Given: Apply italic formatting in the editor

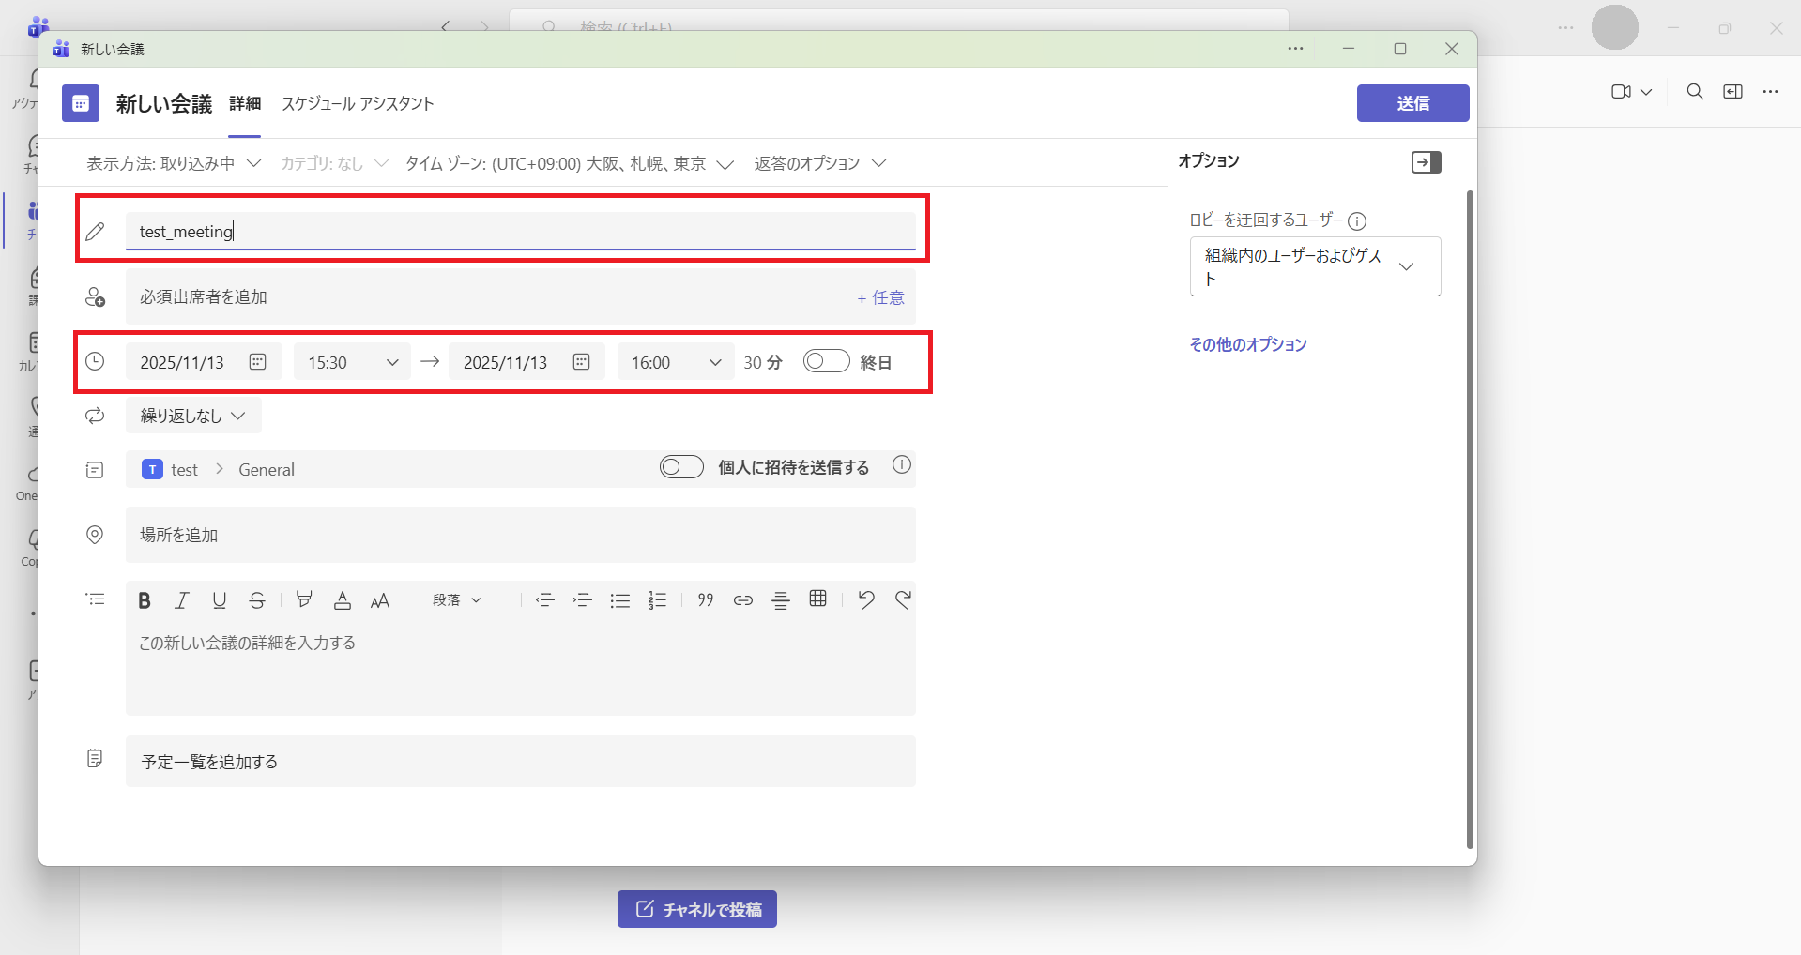Looking at the screenshot, I should [x=182, y=600].
